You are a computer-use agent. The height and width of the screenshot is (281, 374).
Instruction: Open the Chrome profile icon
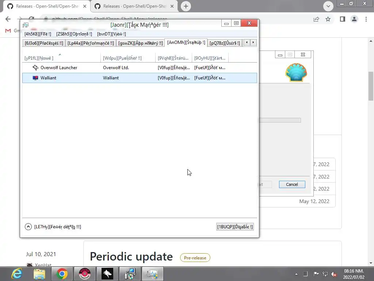click(354, 19)
